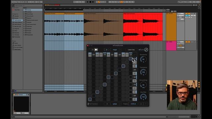Click the active matrix cell mapping D to D

point(90,99)
